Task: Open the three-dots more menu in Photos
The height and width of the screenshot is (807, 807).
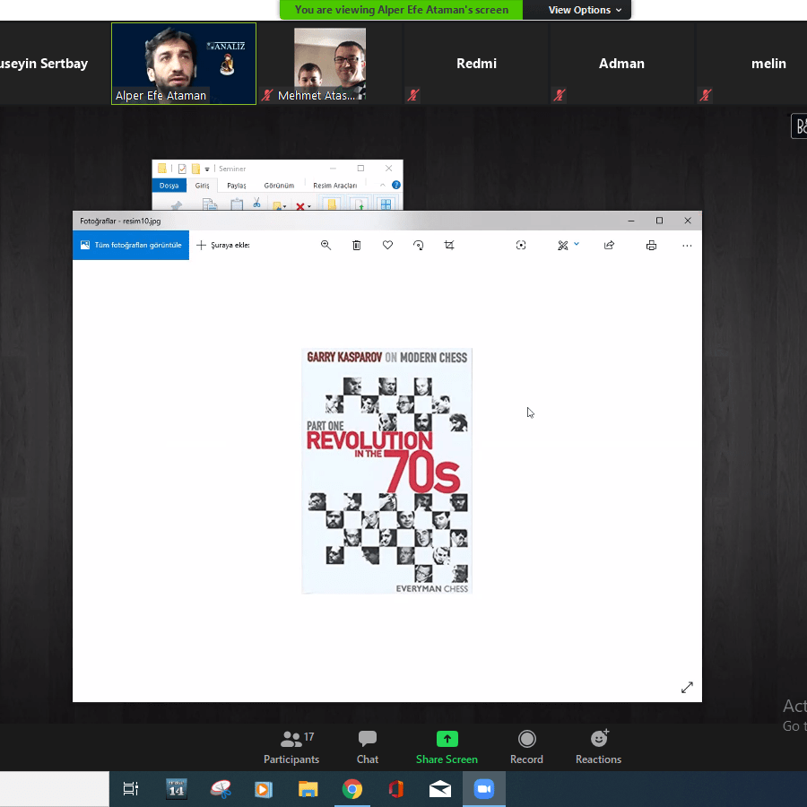Action: [687, 245]
